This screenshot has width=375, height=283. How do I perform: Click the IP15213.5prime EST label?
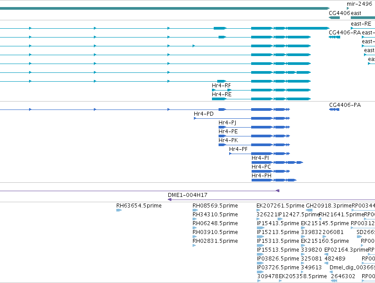click(x=278, y=232)
